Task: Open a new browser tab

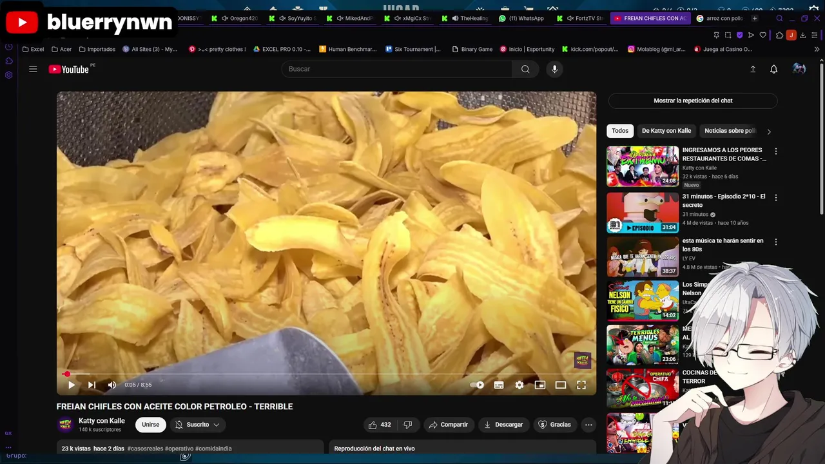Action: [x=755, y=19]
